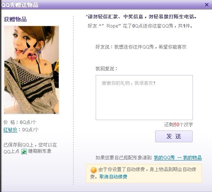Screen dimensions: 212x192
Task: Click the 价格 0Q点/个 price line
Action: click(20, 122)
